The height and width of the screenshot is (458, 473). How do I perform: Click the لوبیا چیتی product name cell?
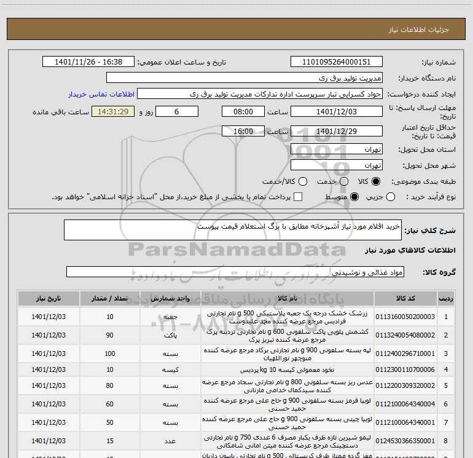tap(287, 423)
